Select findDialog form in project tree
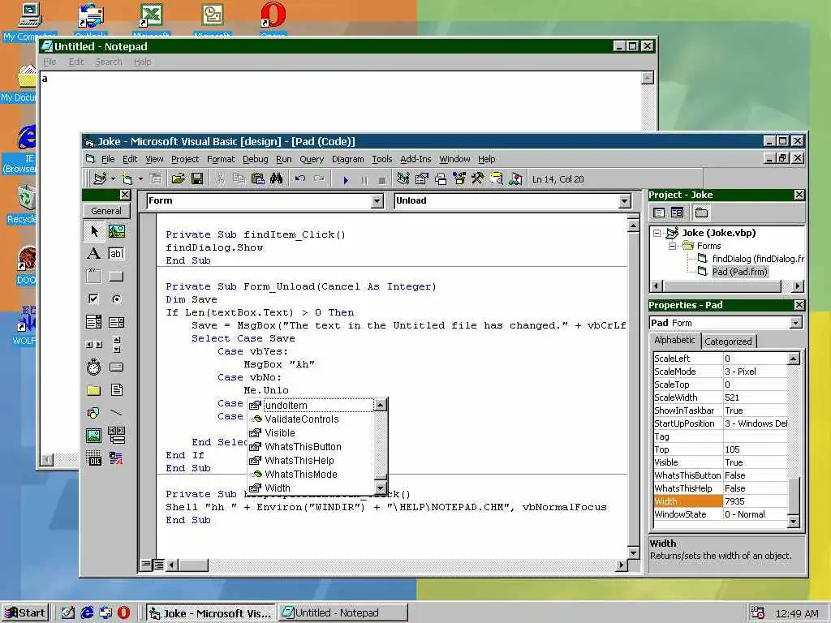 tap(758, 259)
